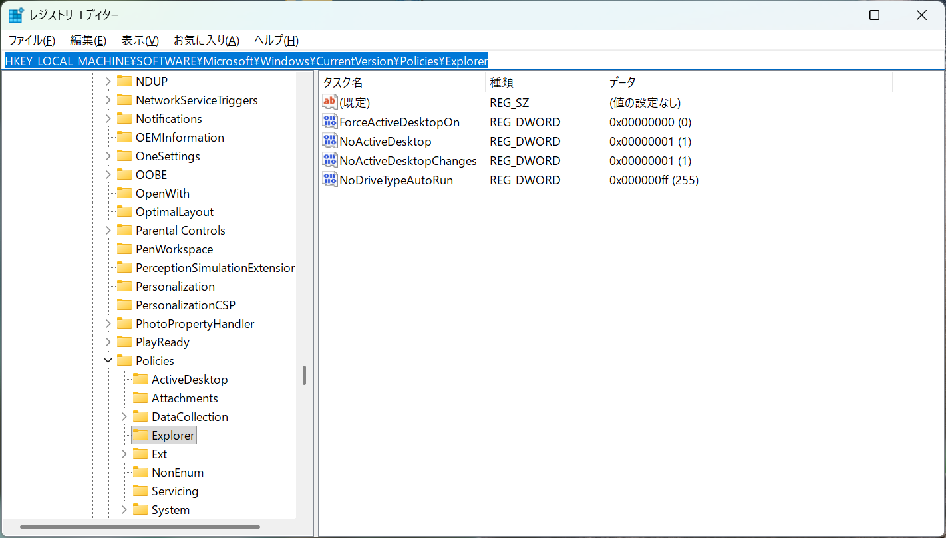Select the PenWorkspace key
Image resolution: width=946 pixels, height=538 pixels.
(x=174, y=249)
